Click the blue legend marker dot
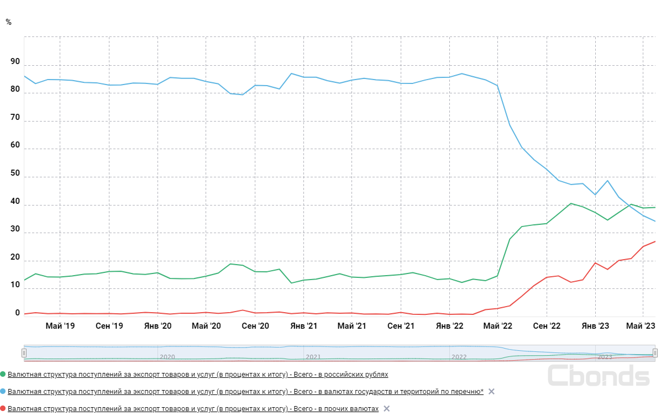Screen dimensions: 661x416 click(3, 392)
